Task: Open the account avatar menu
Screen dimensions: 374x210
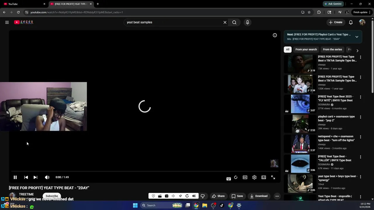Action: (362, 22)
